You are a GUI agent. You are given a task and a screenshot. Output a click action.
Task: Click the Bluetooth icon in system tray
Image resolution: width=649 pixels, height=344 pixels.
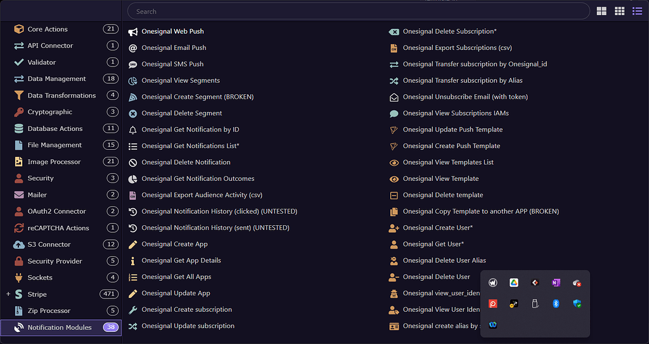pyautogui.click(x=556, y=304)
